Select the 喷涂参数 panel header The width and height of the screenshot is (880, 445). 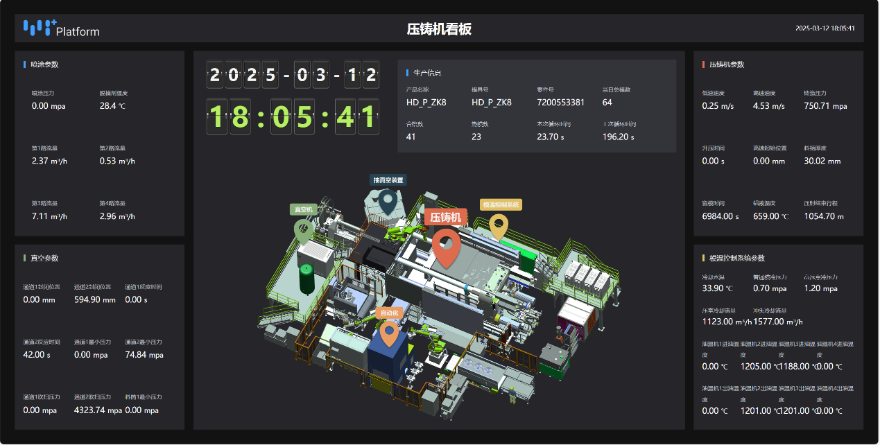pyautogui.click(x=44, y=64)
